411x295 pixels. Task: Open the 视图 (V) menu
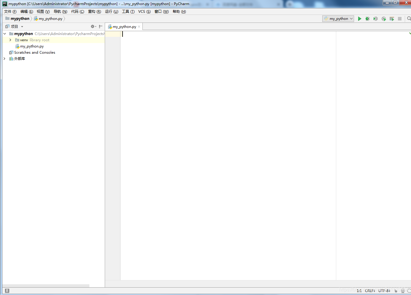43,12
